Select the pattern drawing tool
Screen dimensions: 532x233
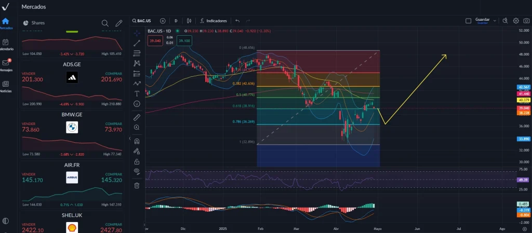pyautogui.click(x=137, y=63)
